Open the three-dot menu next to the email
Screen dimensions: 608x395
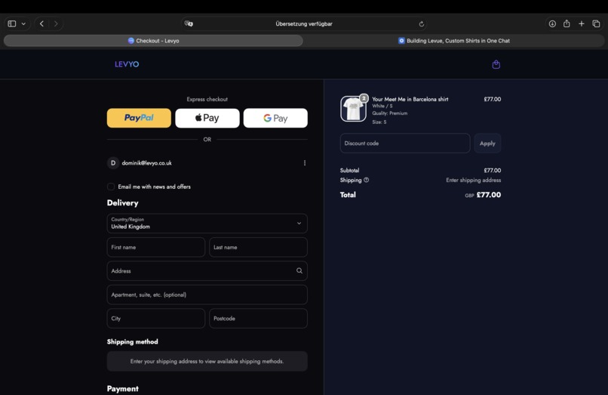pyautogui.click(x=305, y=162)
